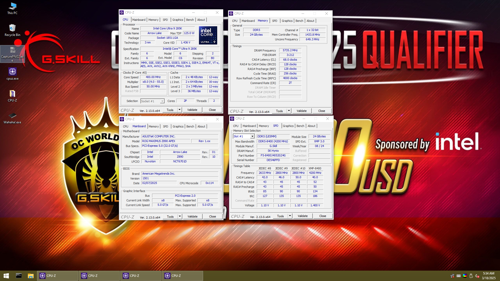The image size is (500, 281).
Task: Click Tools button in Mainboard window
Action: pos(170,216)
